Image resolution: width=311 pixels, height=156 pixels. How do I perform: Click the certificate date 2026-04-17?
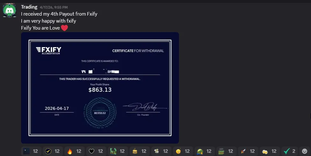click(x=57, y=108)
